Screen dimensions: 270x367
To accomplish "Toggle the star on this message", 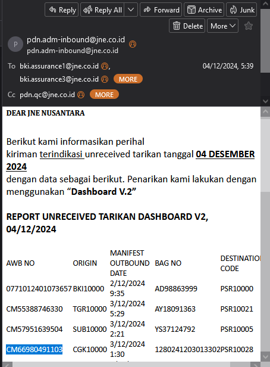I will click(249, 26).
